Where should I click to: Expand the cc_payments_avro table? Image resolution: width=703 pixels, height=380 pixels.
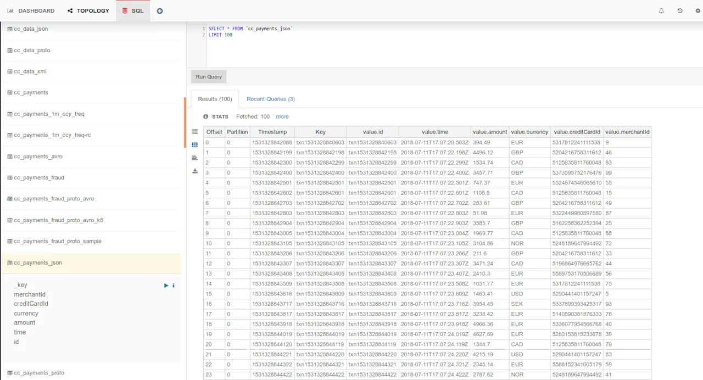click(38, 157)
